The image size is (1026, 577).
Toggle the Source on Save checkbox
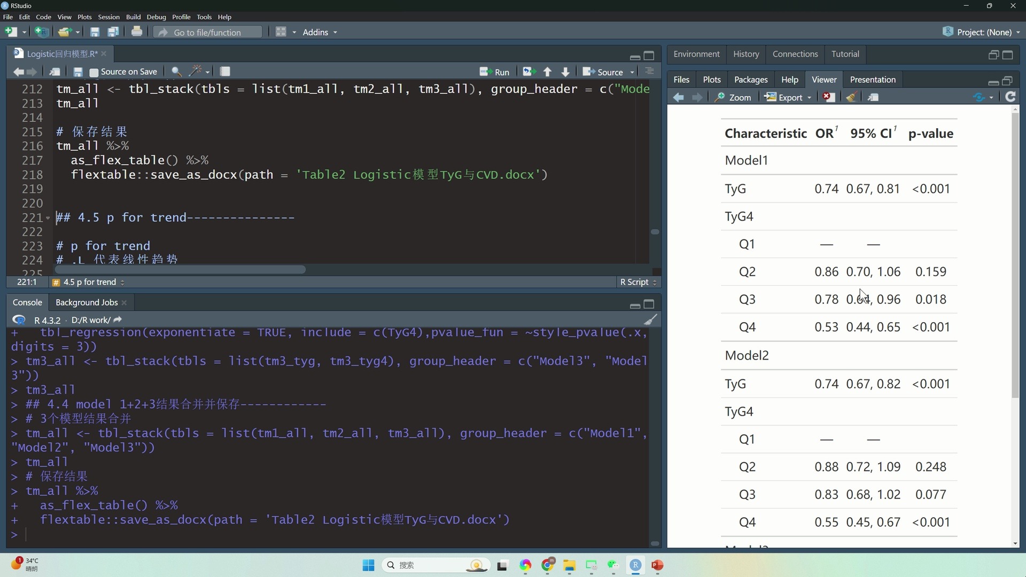(94, 72)
